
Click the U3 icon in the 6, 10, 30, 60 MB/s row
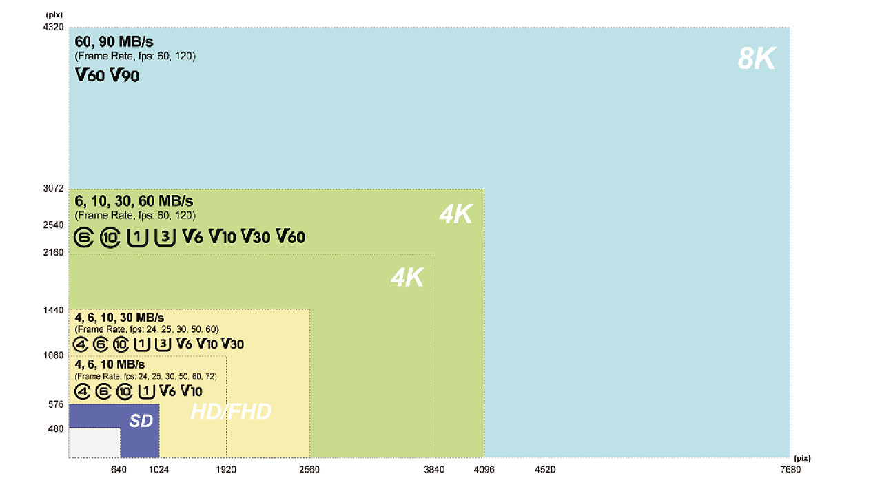[x=164, y=238]
